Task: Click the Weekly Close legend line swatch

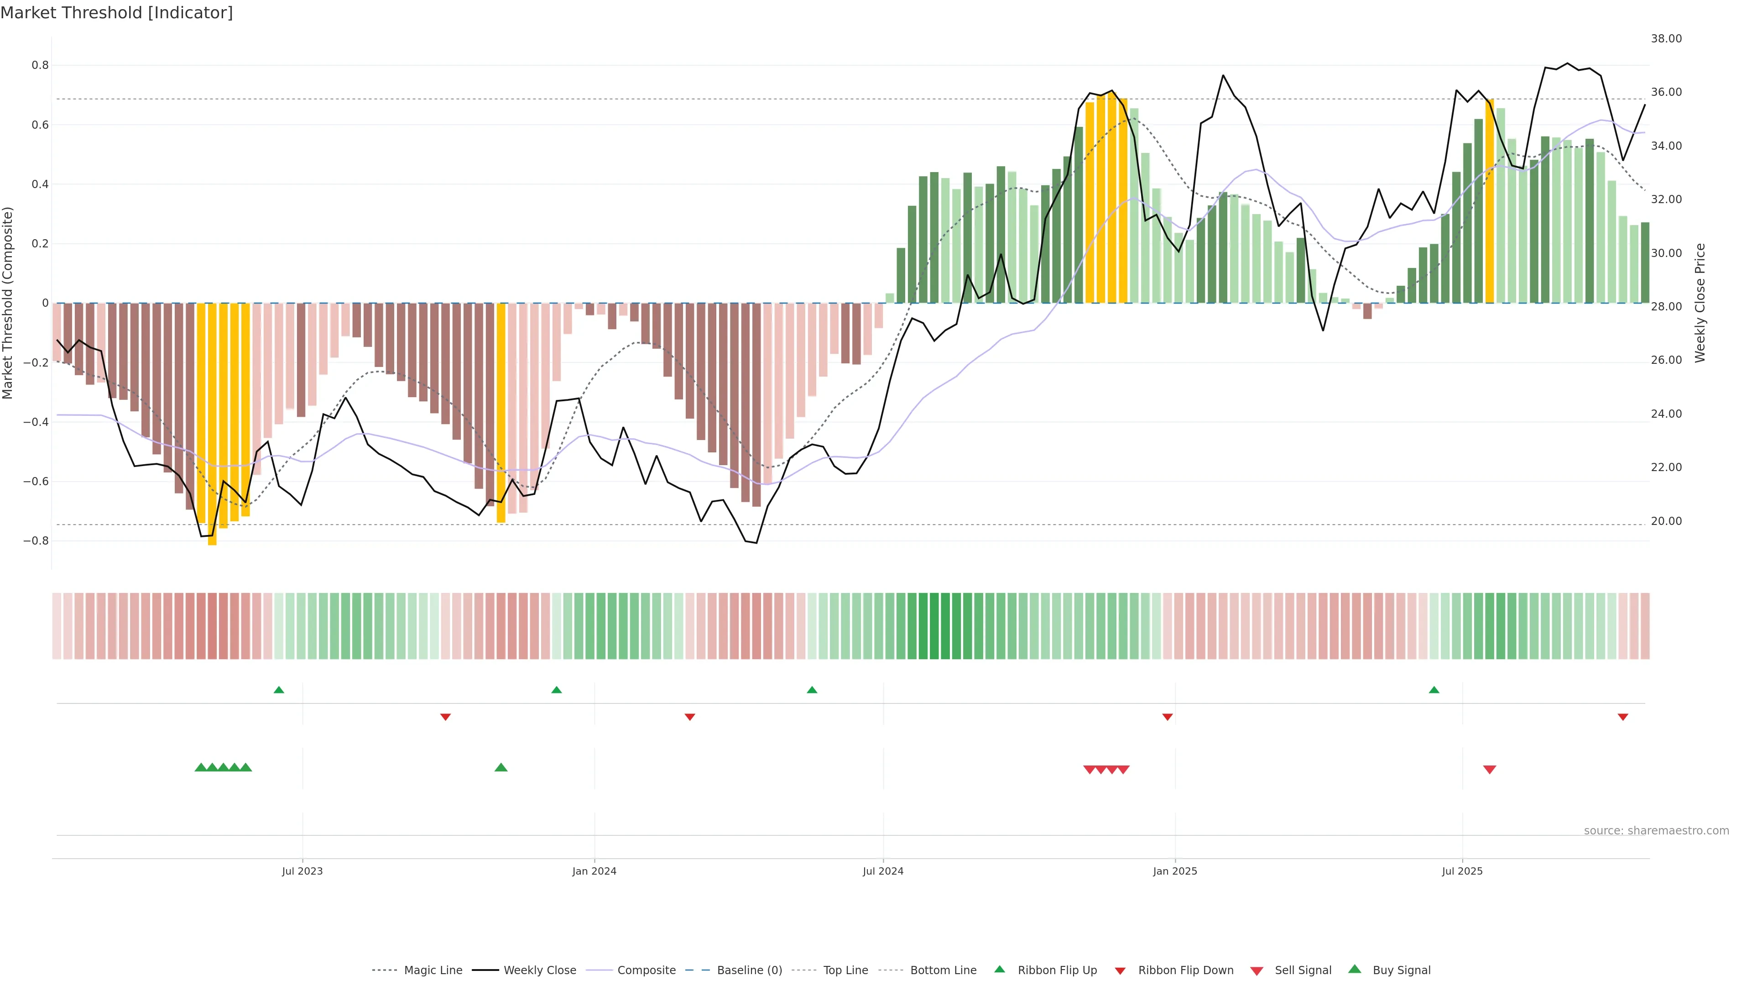Action: 485,970
